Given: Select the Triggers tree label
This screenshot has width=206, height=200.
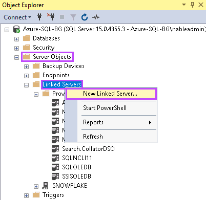Looking at the screenshot, I should pyautogui.click(x=53, y=195).
